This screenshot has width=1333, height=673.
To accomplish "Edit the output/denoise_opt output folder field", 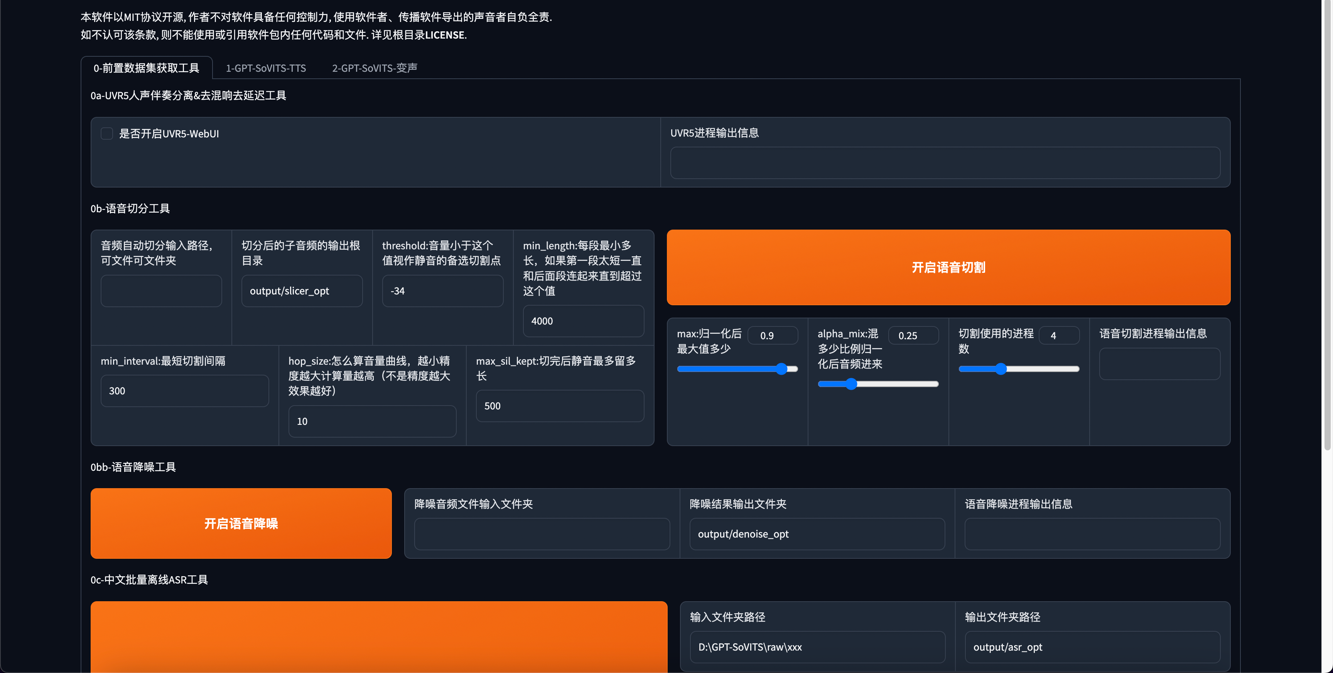I will point(817,534).
